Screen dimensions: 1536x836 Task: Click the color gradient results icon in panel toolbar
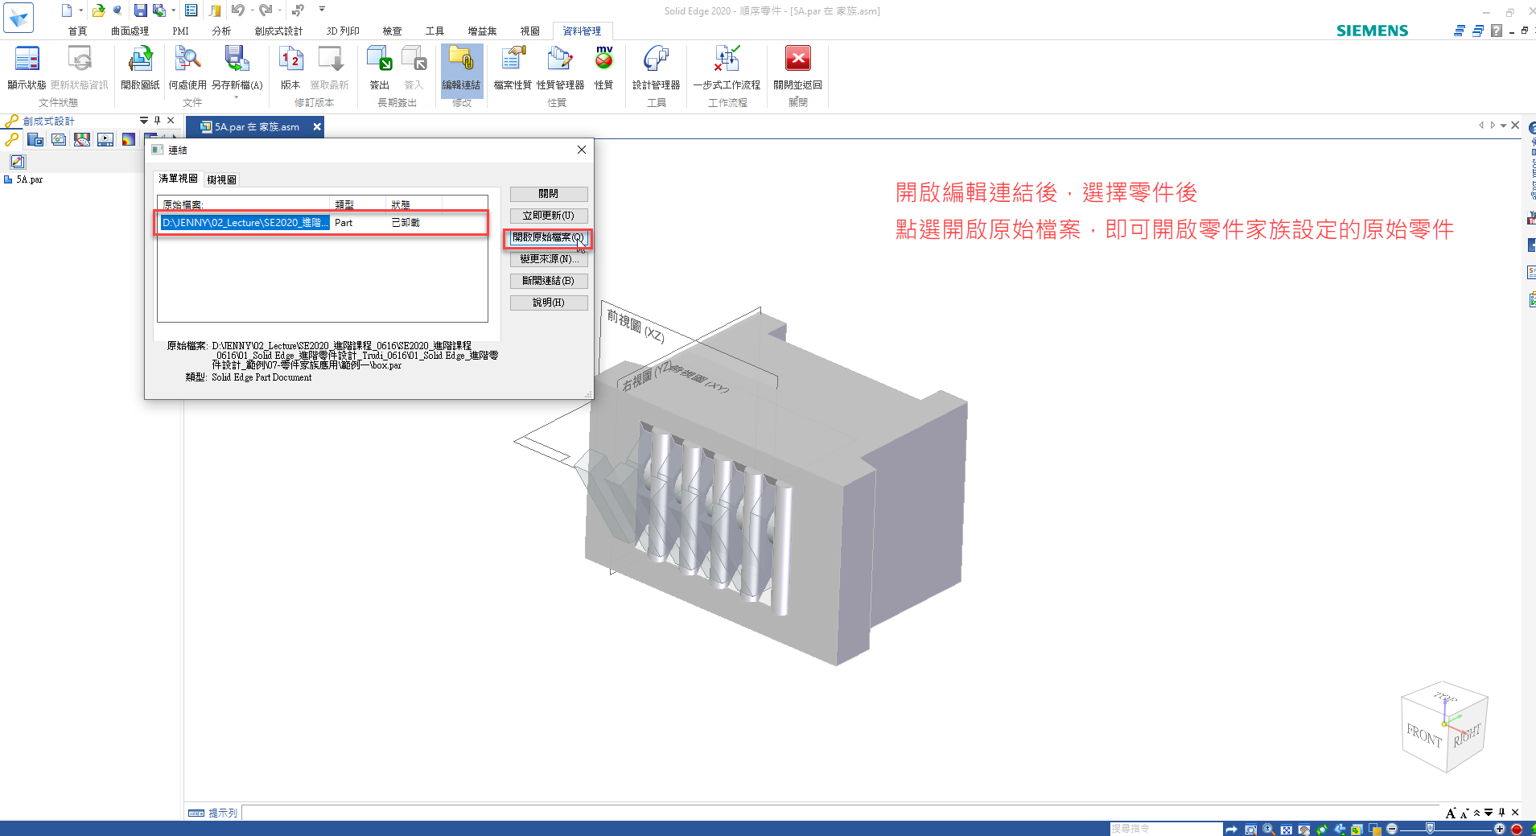128,139
